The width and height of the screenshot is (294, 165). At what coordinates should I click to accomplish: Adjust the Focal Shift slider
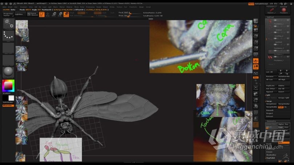[x=130, y=13]
